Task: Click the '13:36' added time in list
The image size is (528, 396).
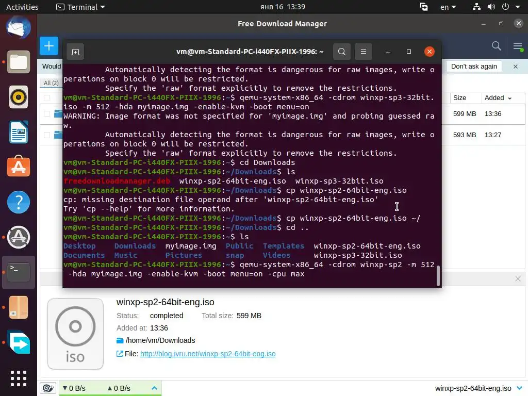Action: point(493,114)
